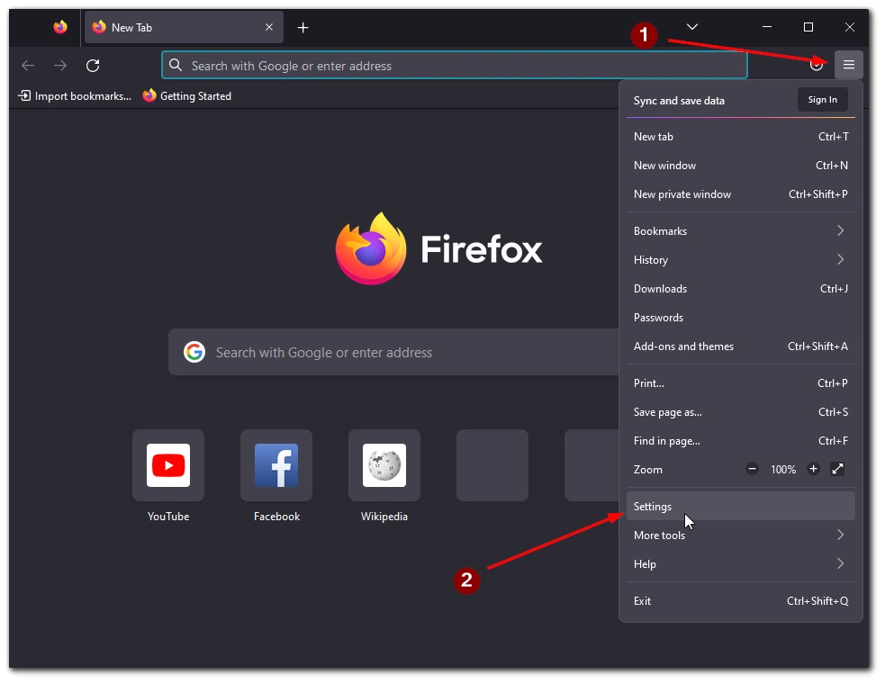Click Sign In button in menu
Viewport: 885px width, 684px height.
pyautogui.click(x=822, y=100)
